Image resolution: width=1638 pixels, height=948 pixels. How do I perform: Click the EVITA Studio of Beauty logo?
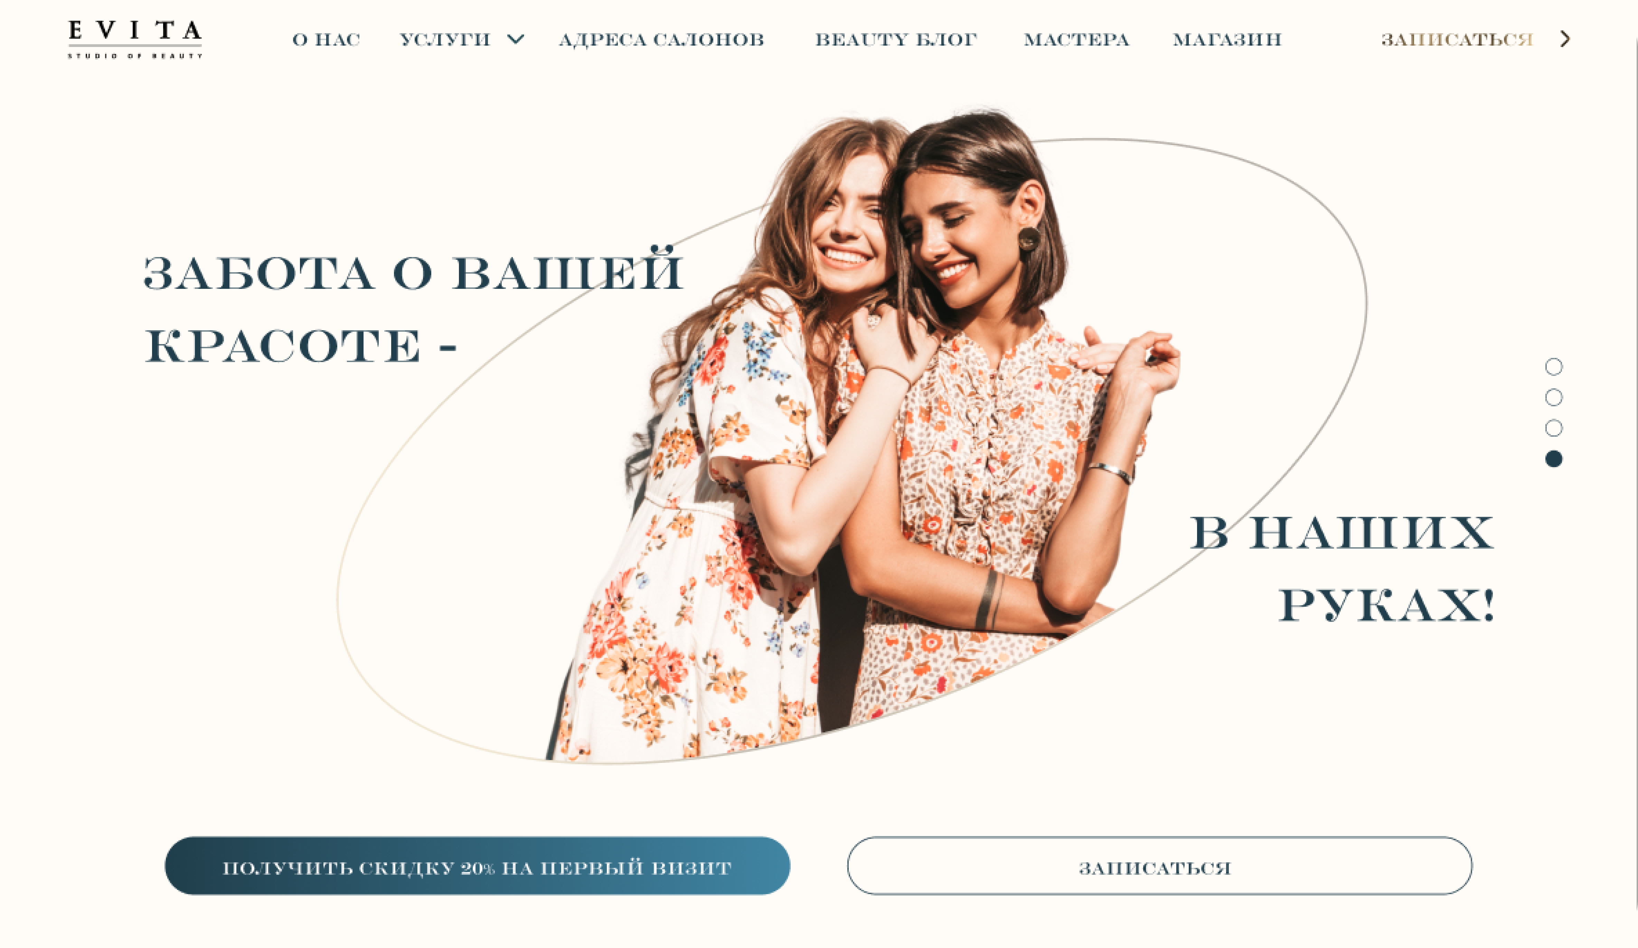pos(135,39)
